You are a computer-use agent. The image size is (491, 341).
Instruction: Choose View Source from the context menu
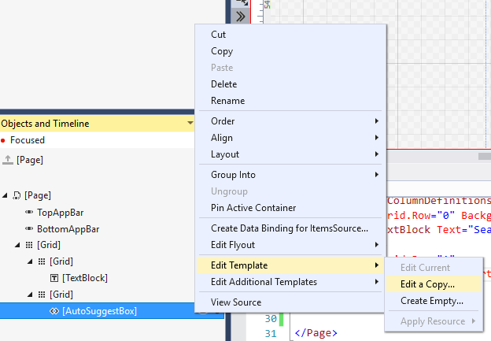click(x=290, y=302)
